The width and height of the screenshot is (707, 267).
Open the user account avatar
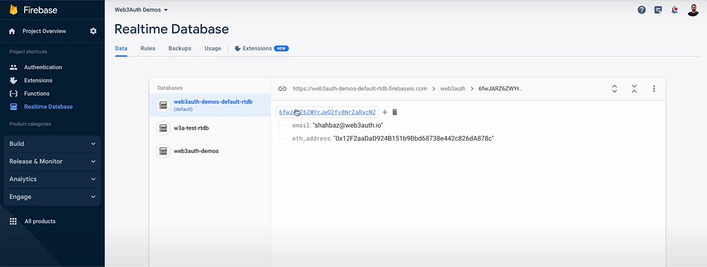pyautogui.click(x=693, y=10)
